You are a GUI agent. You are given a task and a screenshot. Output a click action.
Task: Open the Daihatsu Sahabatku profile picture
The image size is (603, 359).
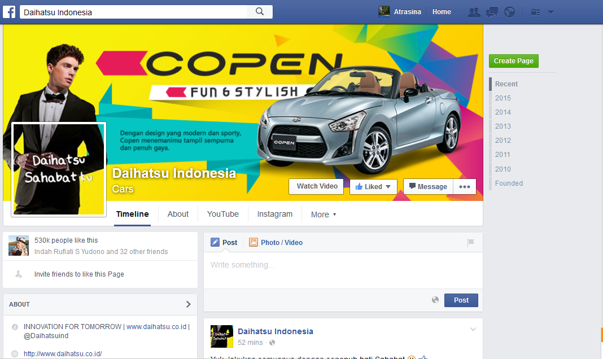pyautogui.click(x=59, y=169)
